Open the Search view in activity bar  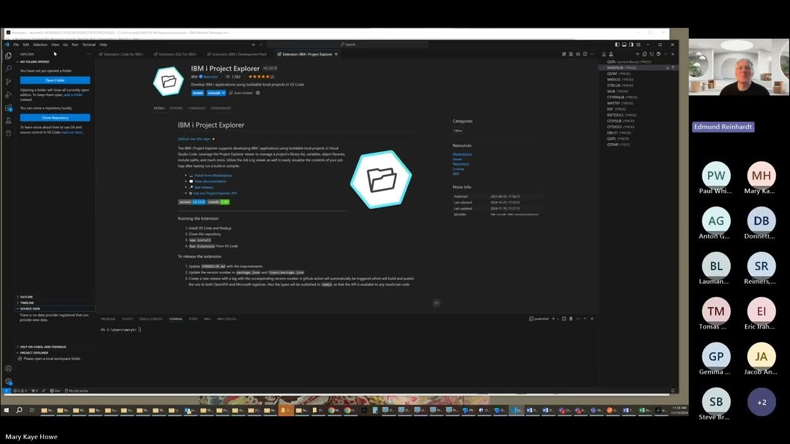pyautogui.click(x=8, y=68)
